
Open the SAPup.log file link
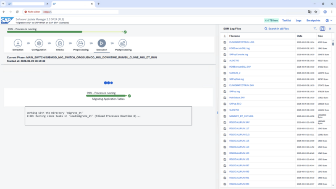(x=234, y=92)
